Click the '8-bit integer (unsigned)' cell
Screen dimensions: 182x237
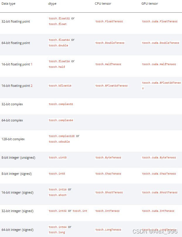[x=18, y=158]
